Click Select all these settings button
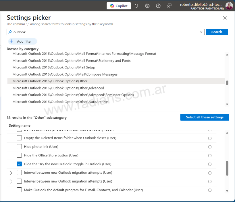This screenshot has height=202, width=235. (x=205, y=117)
